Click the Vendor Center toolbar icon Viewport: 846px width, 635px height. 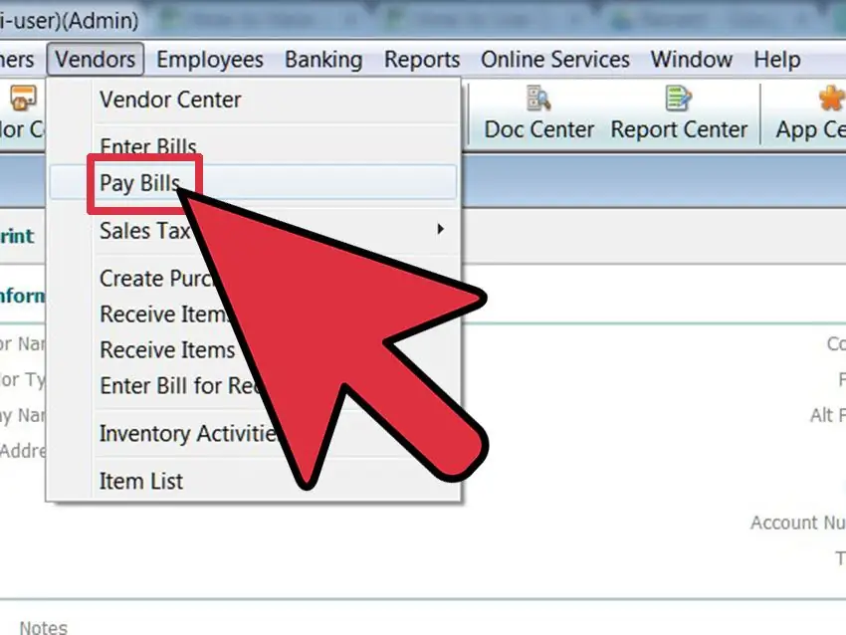(20, 111)
